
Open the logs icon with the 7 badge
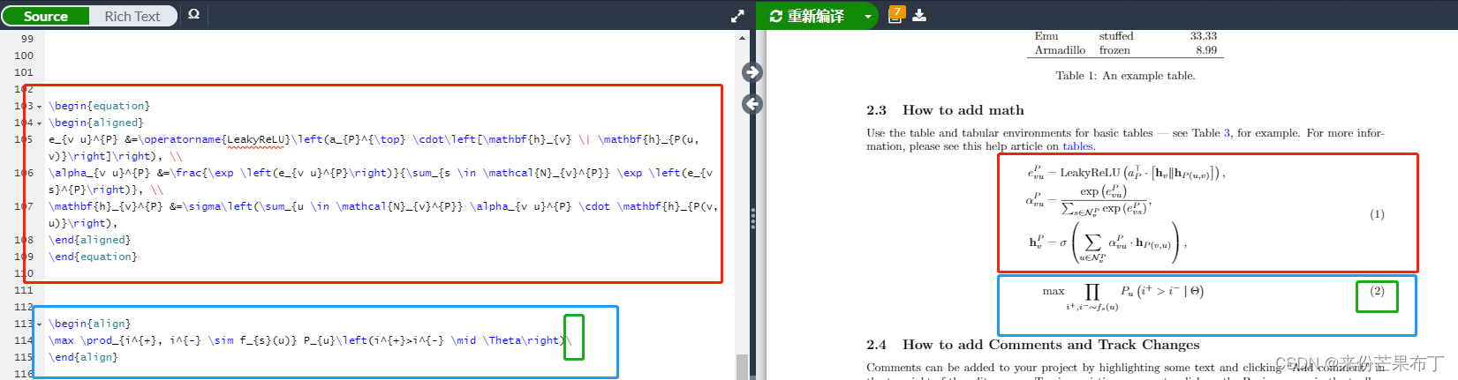pos(895,14)
